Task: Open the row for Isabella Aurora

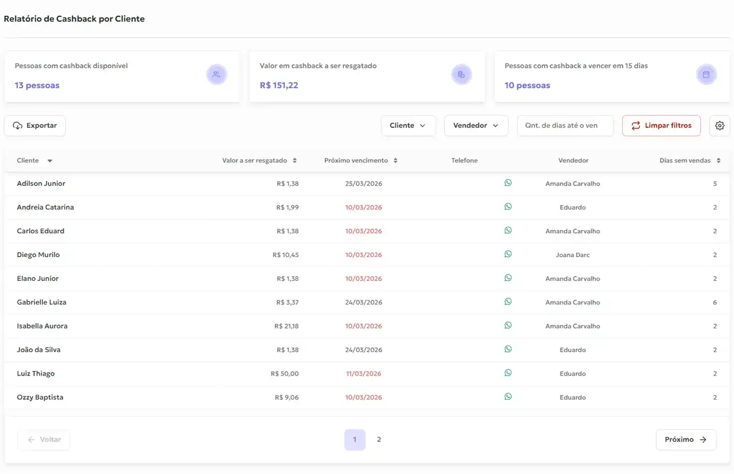Action: point(42,326)
